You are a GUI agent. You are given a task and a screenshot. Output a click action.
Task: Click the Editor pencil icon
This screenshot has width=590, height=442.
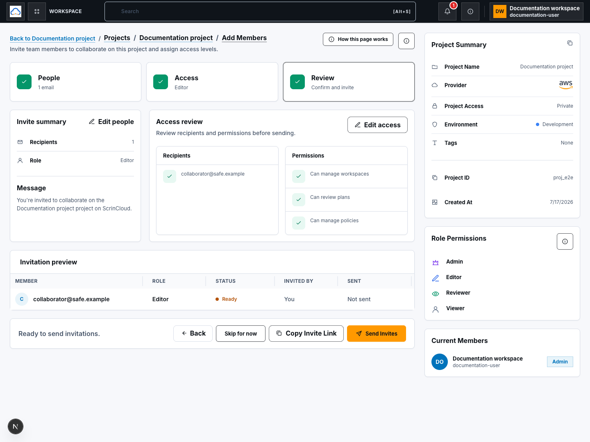(x=436, y=277)
